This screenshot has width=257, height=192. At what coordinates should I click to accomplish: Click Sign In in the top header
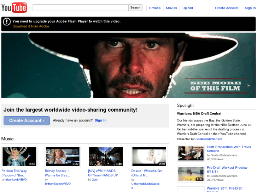point(250,8)
